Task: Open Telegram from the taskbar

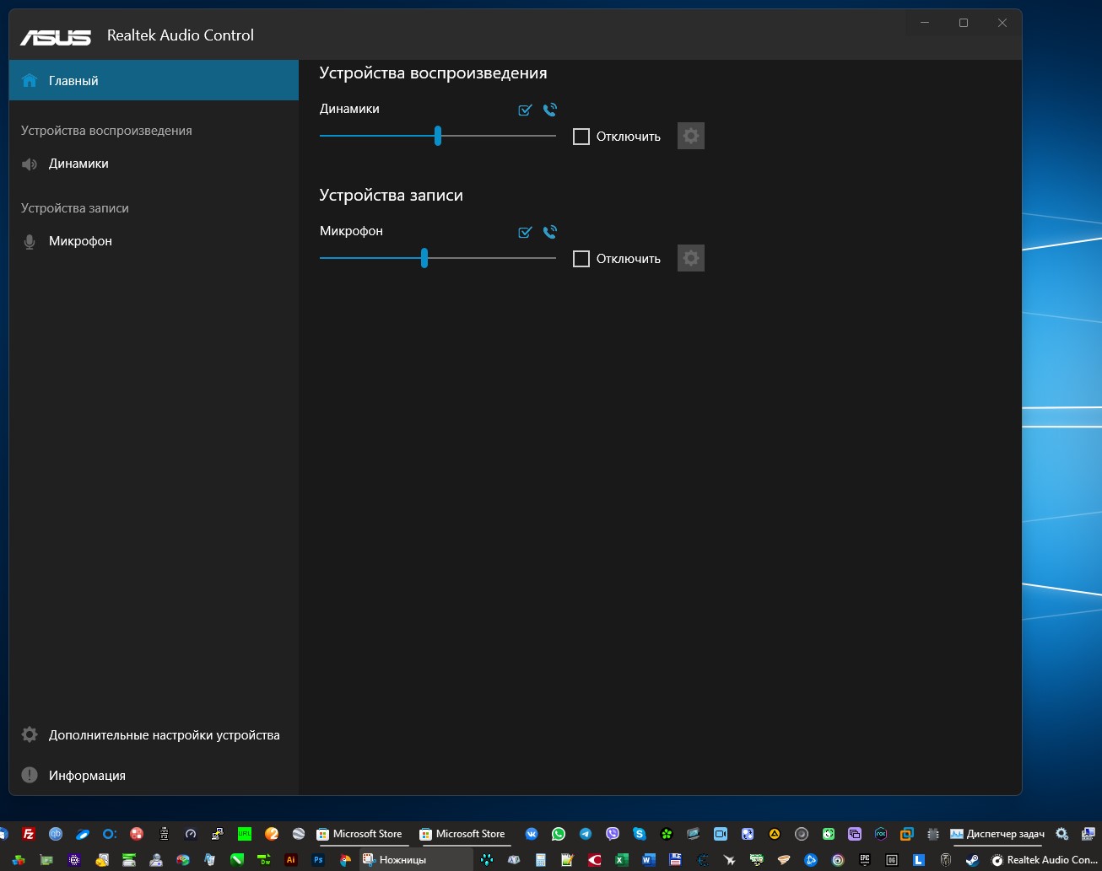Action: pos(586,834)
